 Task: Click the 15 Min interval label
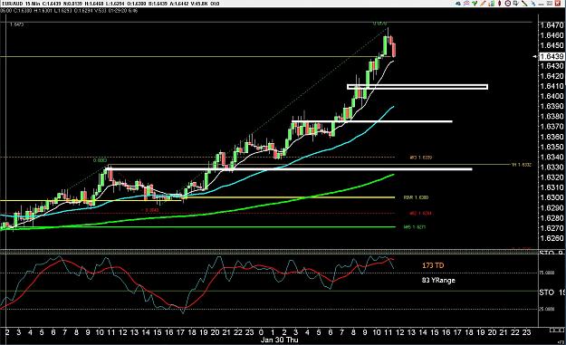(x=33, y=4)
